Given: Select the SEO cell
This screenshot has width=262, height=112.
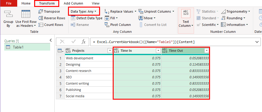Looking at the screenshot, I should click(89, 77).
